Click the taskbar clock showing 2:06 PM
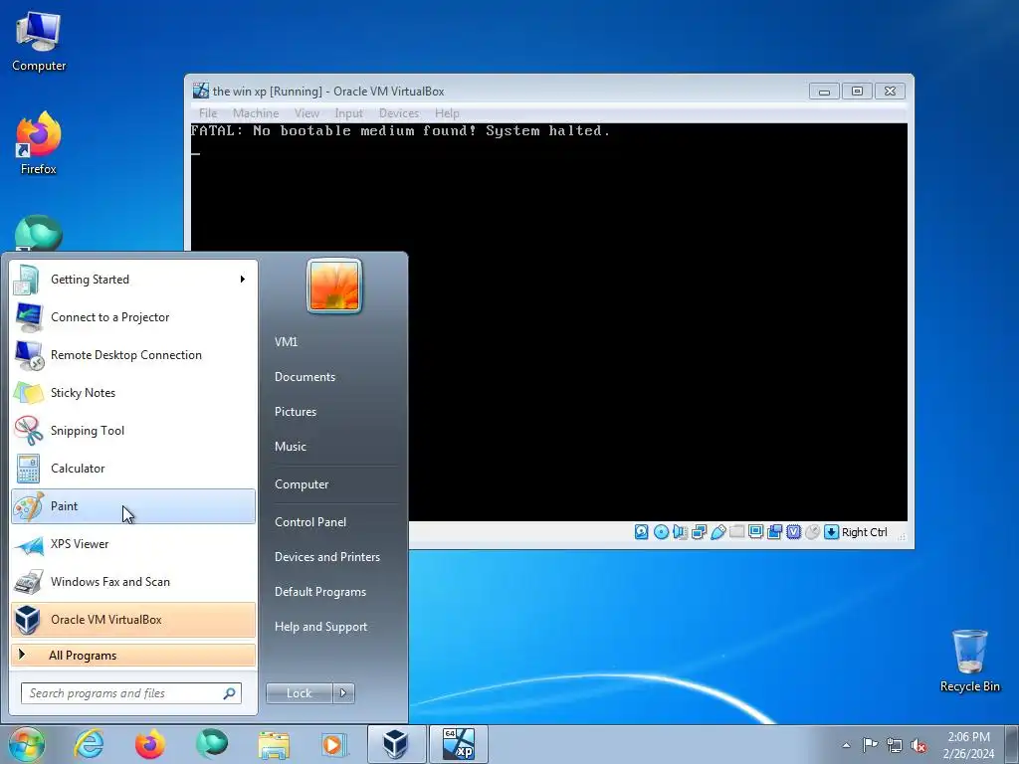 click(x=968, y=745)
